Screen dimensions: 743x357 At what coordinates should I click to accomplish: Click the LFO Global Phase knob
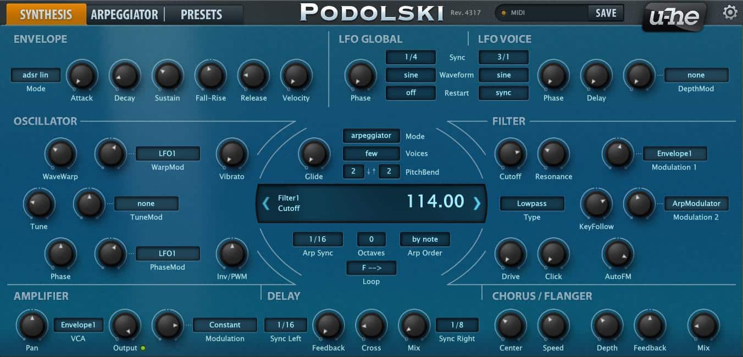[361, 75]
